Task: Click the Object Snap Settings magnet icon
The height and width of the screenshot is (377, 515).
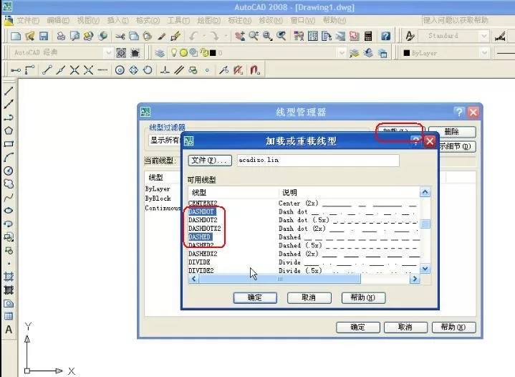Action: (x=255, y=70)
